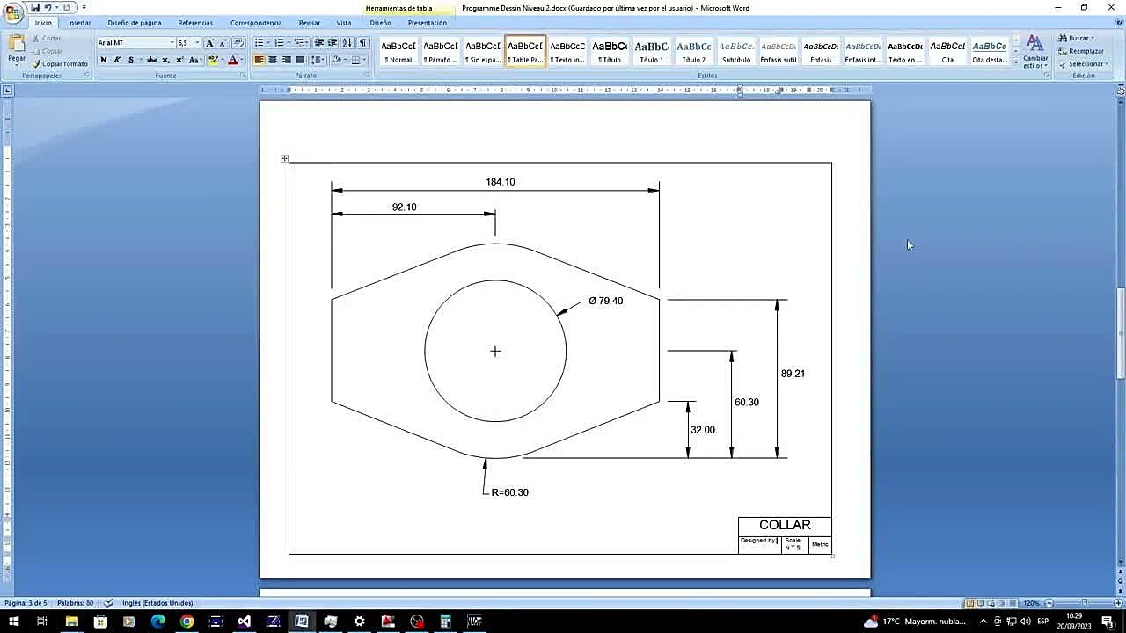Choose the Normal style

point(398,51)
